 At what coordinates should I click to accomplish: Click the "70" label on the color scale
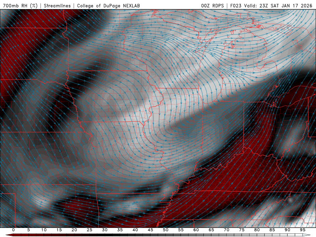(226, 230)
